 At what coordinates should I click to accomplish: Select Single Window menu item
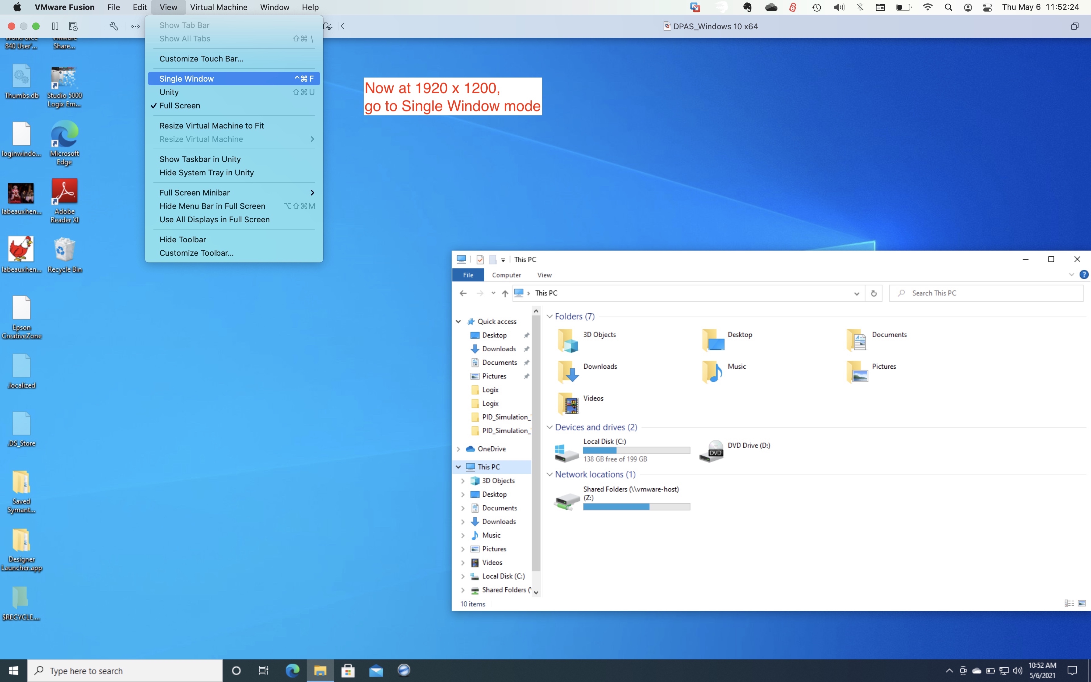[186, 79]
